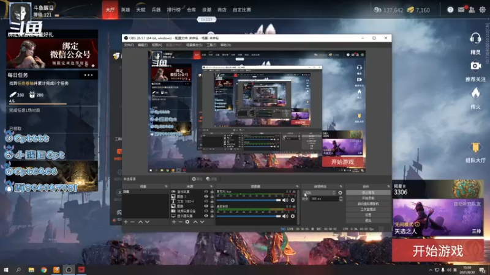Open the 组队大厅 banner icon

[475, 147]
